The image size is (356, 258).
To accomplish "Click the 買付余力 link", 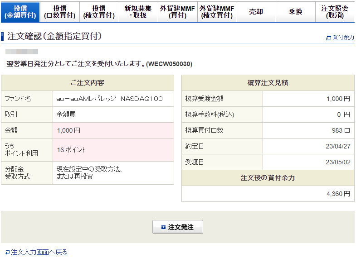I will pyautogui.click(x=343, y=38).
